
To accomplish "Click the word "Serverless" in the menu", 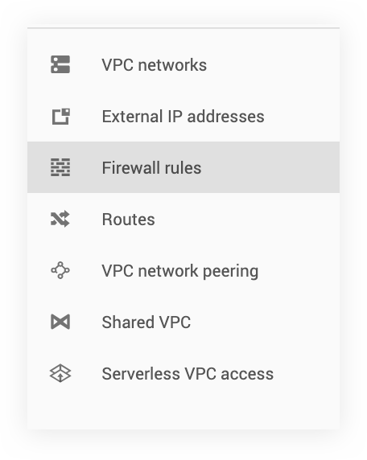I will 141,373.
